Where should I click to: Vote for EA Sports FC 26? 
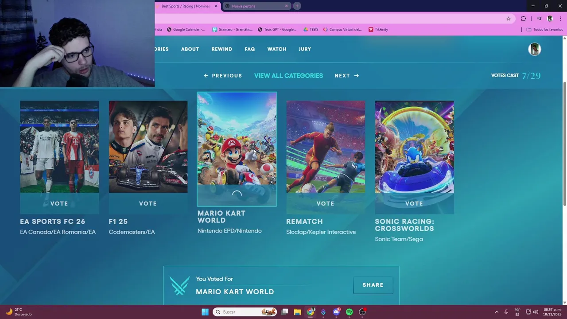(x=59, y=204)
